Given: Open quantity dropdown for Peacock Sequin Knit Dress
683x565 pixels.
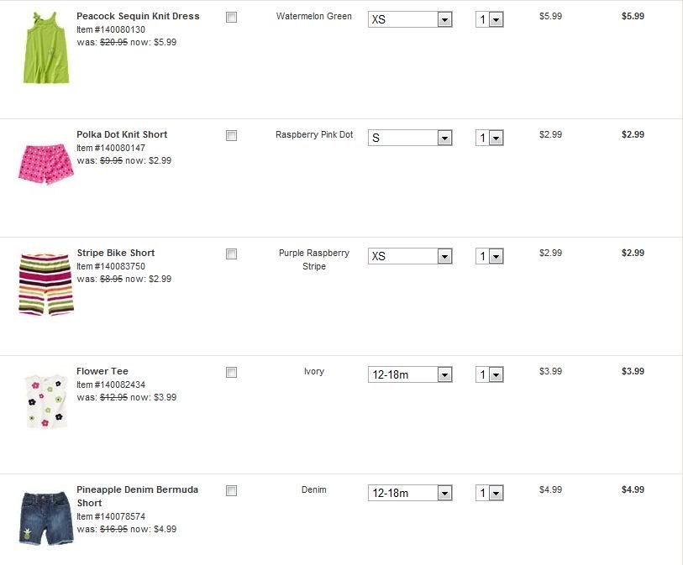Looking at the screenshot, I should click(489, 19).
